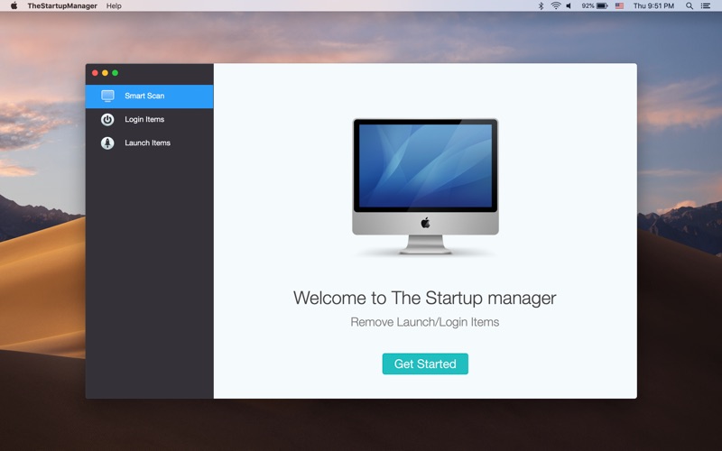This screenshot has height=451, width=722.
Task: Maximize the window with green button
Action: click(x=116, y=73)
